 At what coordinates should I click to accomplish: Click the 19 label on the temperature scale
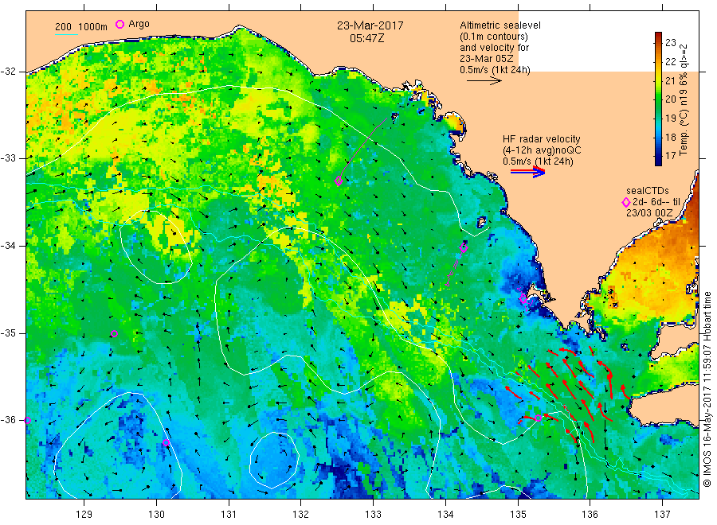[x=670, y=118]
